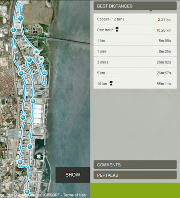Click kilometer marker 4 on the route
The width and height of the screenshot is (180, 198).
tap(23, 117)
